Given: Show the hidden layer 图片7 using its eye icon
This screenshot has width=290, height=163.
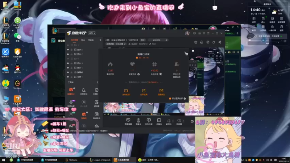Looking at the screenshot, I should coord(68,45).
